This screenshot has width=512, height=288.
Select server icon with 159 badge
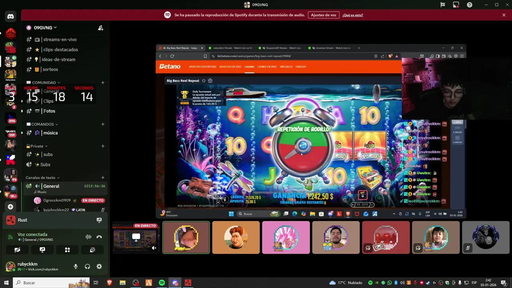[10, 132]
